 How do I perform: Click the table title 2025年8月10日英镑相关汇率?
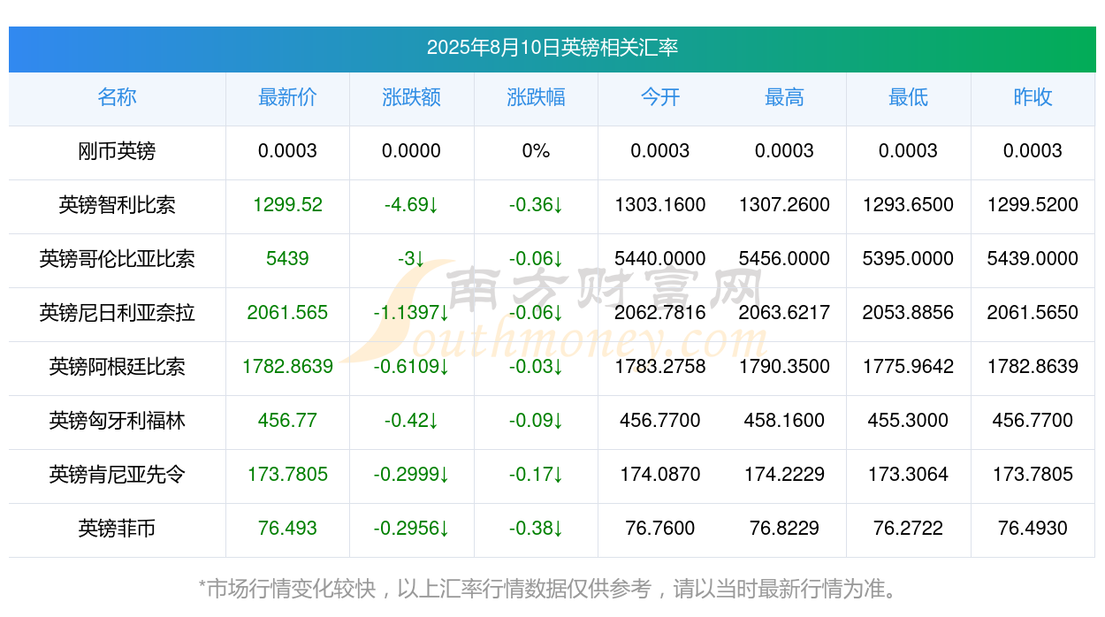tap(552, 48)
